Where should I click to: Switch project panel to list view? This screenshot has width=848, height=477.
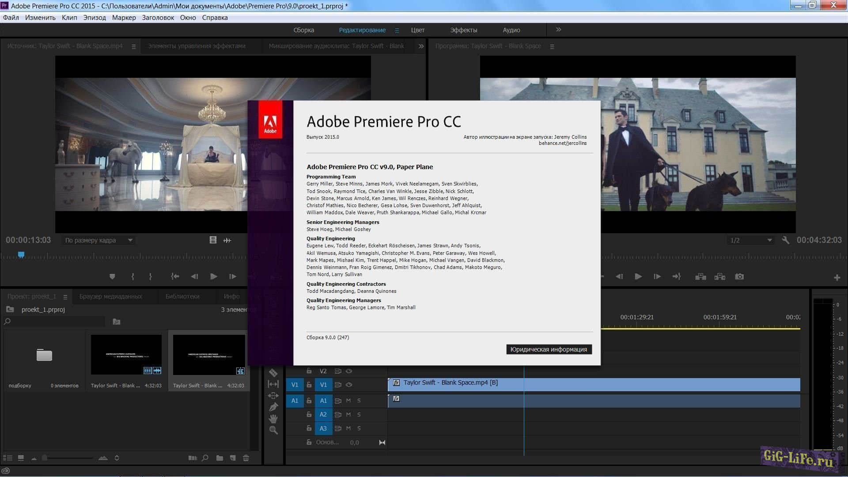pyautogui.click(x=8, y=458)
